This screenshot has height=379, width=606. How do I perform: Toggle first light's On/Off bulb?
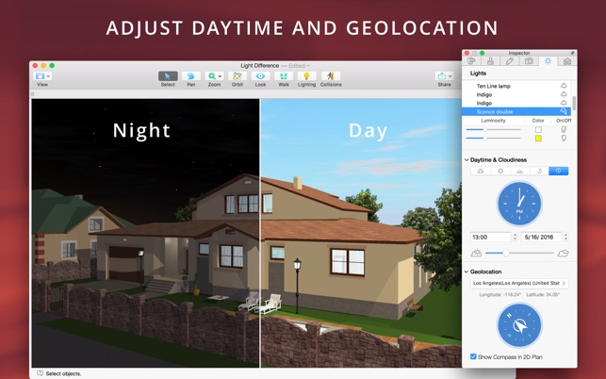click(x=565, y=129)
